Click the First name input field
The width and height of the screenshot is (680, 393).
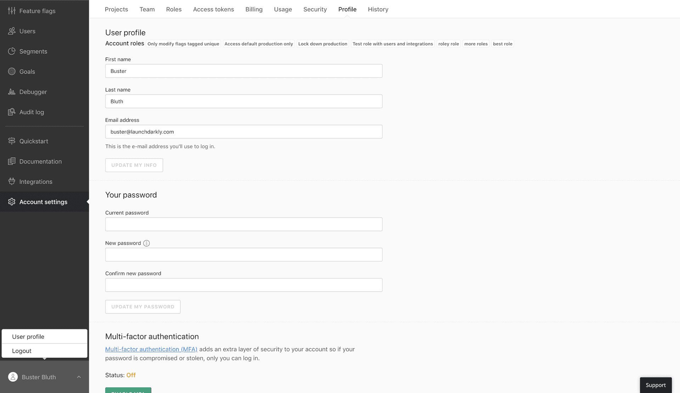point(244,71)
